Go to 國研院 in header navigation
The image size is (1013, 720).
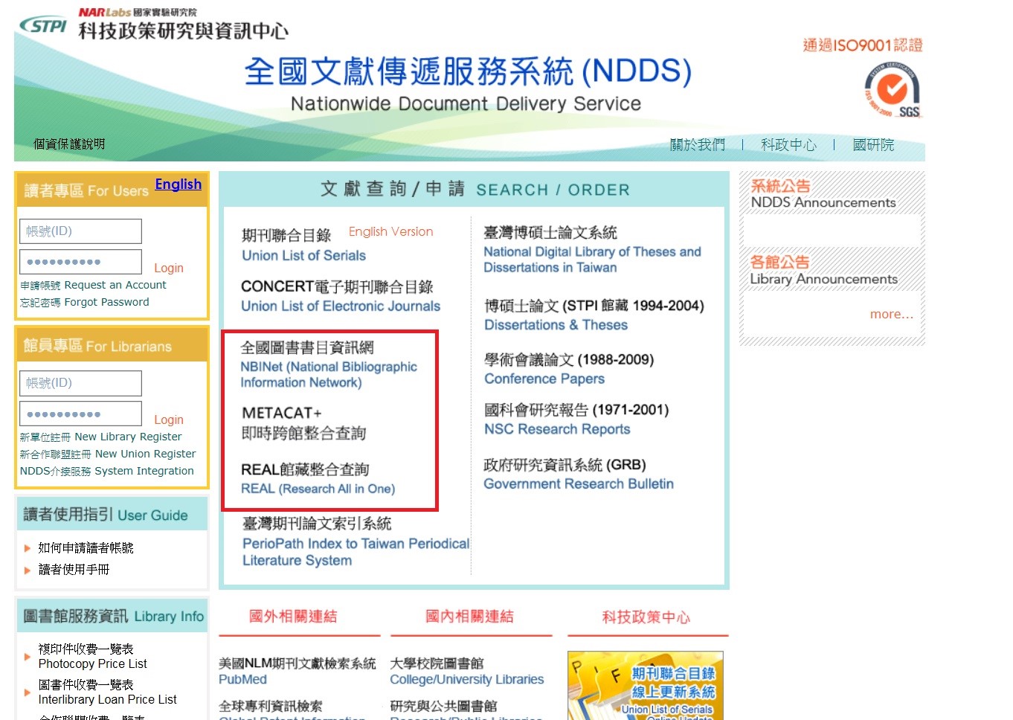873,145
